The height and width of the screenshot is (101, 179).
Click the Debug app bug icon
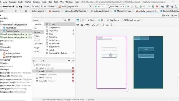click(140, 6)
